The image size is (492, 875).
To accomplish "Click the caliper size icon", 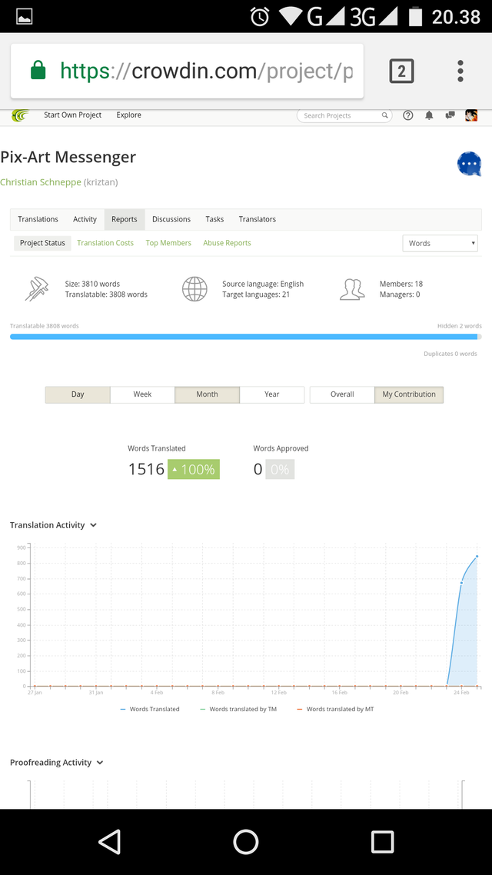I will pyautogui.click(x=37, y=289).
